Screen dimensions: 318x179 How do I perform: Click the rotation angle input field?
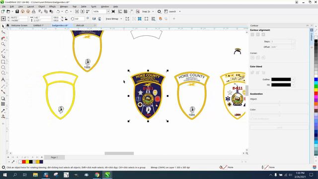coord(79,19)
